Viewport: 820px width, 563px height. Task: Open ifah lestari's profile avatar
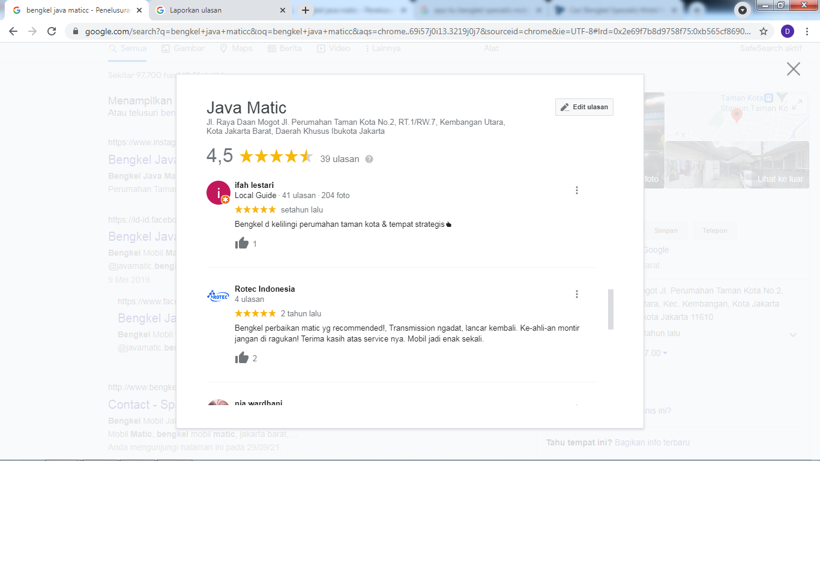(x=219, y=193)
